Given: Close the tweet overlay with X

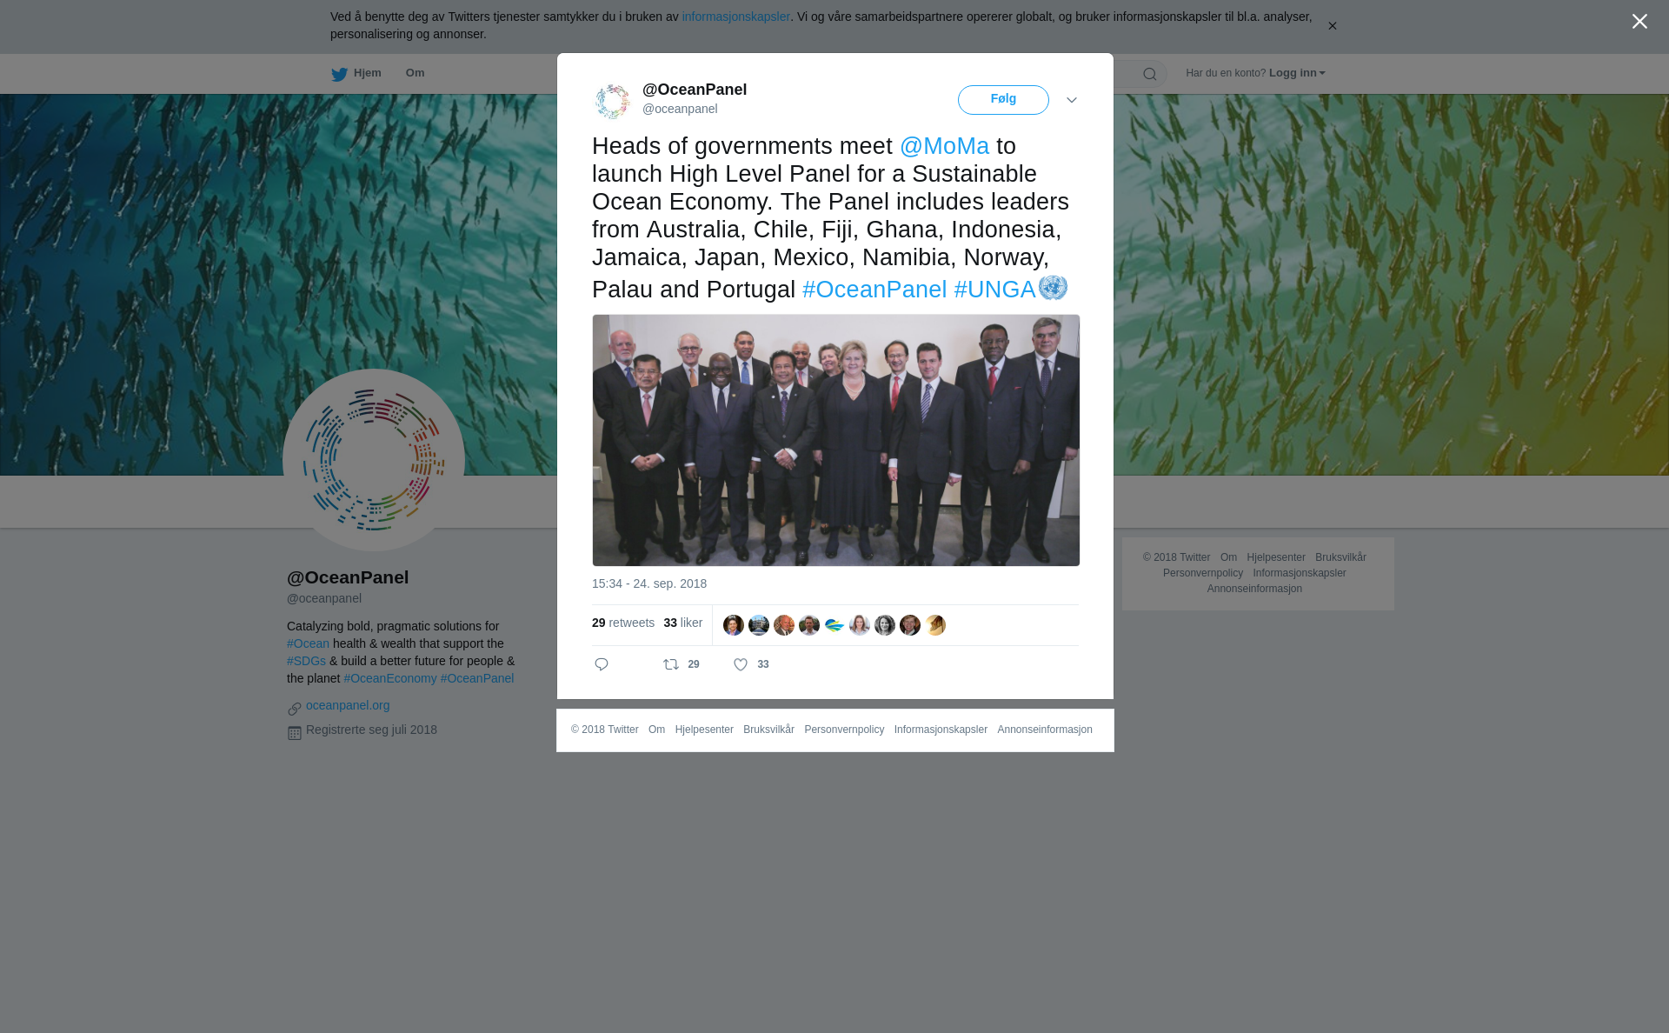Looking at the screenshot, I should click(x=1639, y=22).
